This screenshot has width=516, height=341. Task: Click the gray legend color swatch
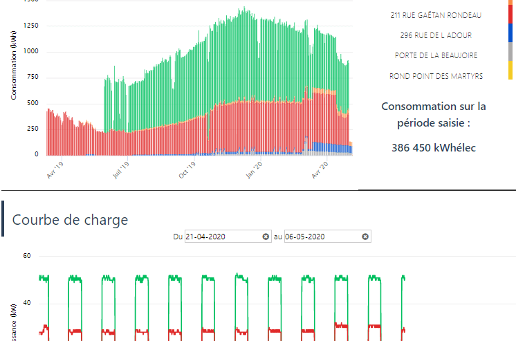tap(510, 52)
